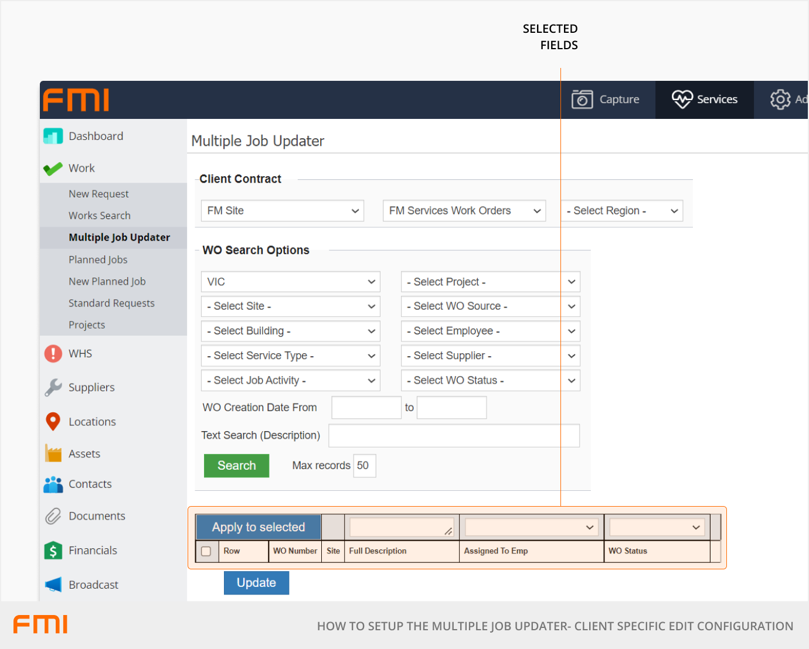The width and height of the screenshot is (809, 649).
Task: Click the green Work checkmark icon
Action: [x=53, y=169]
